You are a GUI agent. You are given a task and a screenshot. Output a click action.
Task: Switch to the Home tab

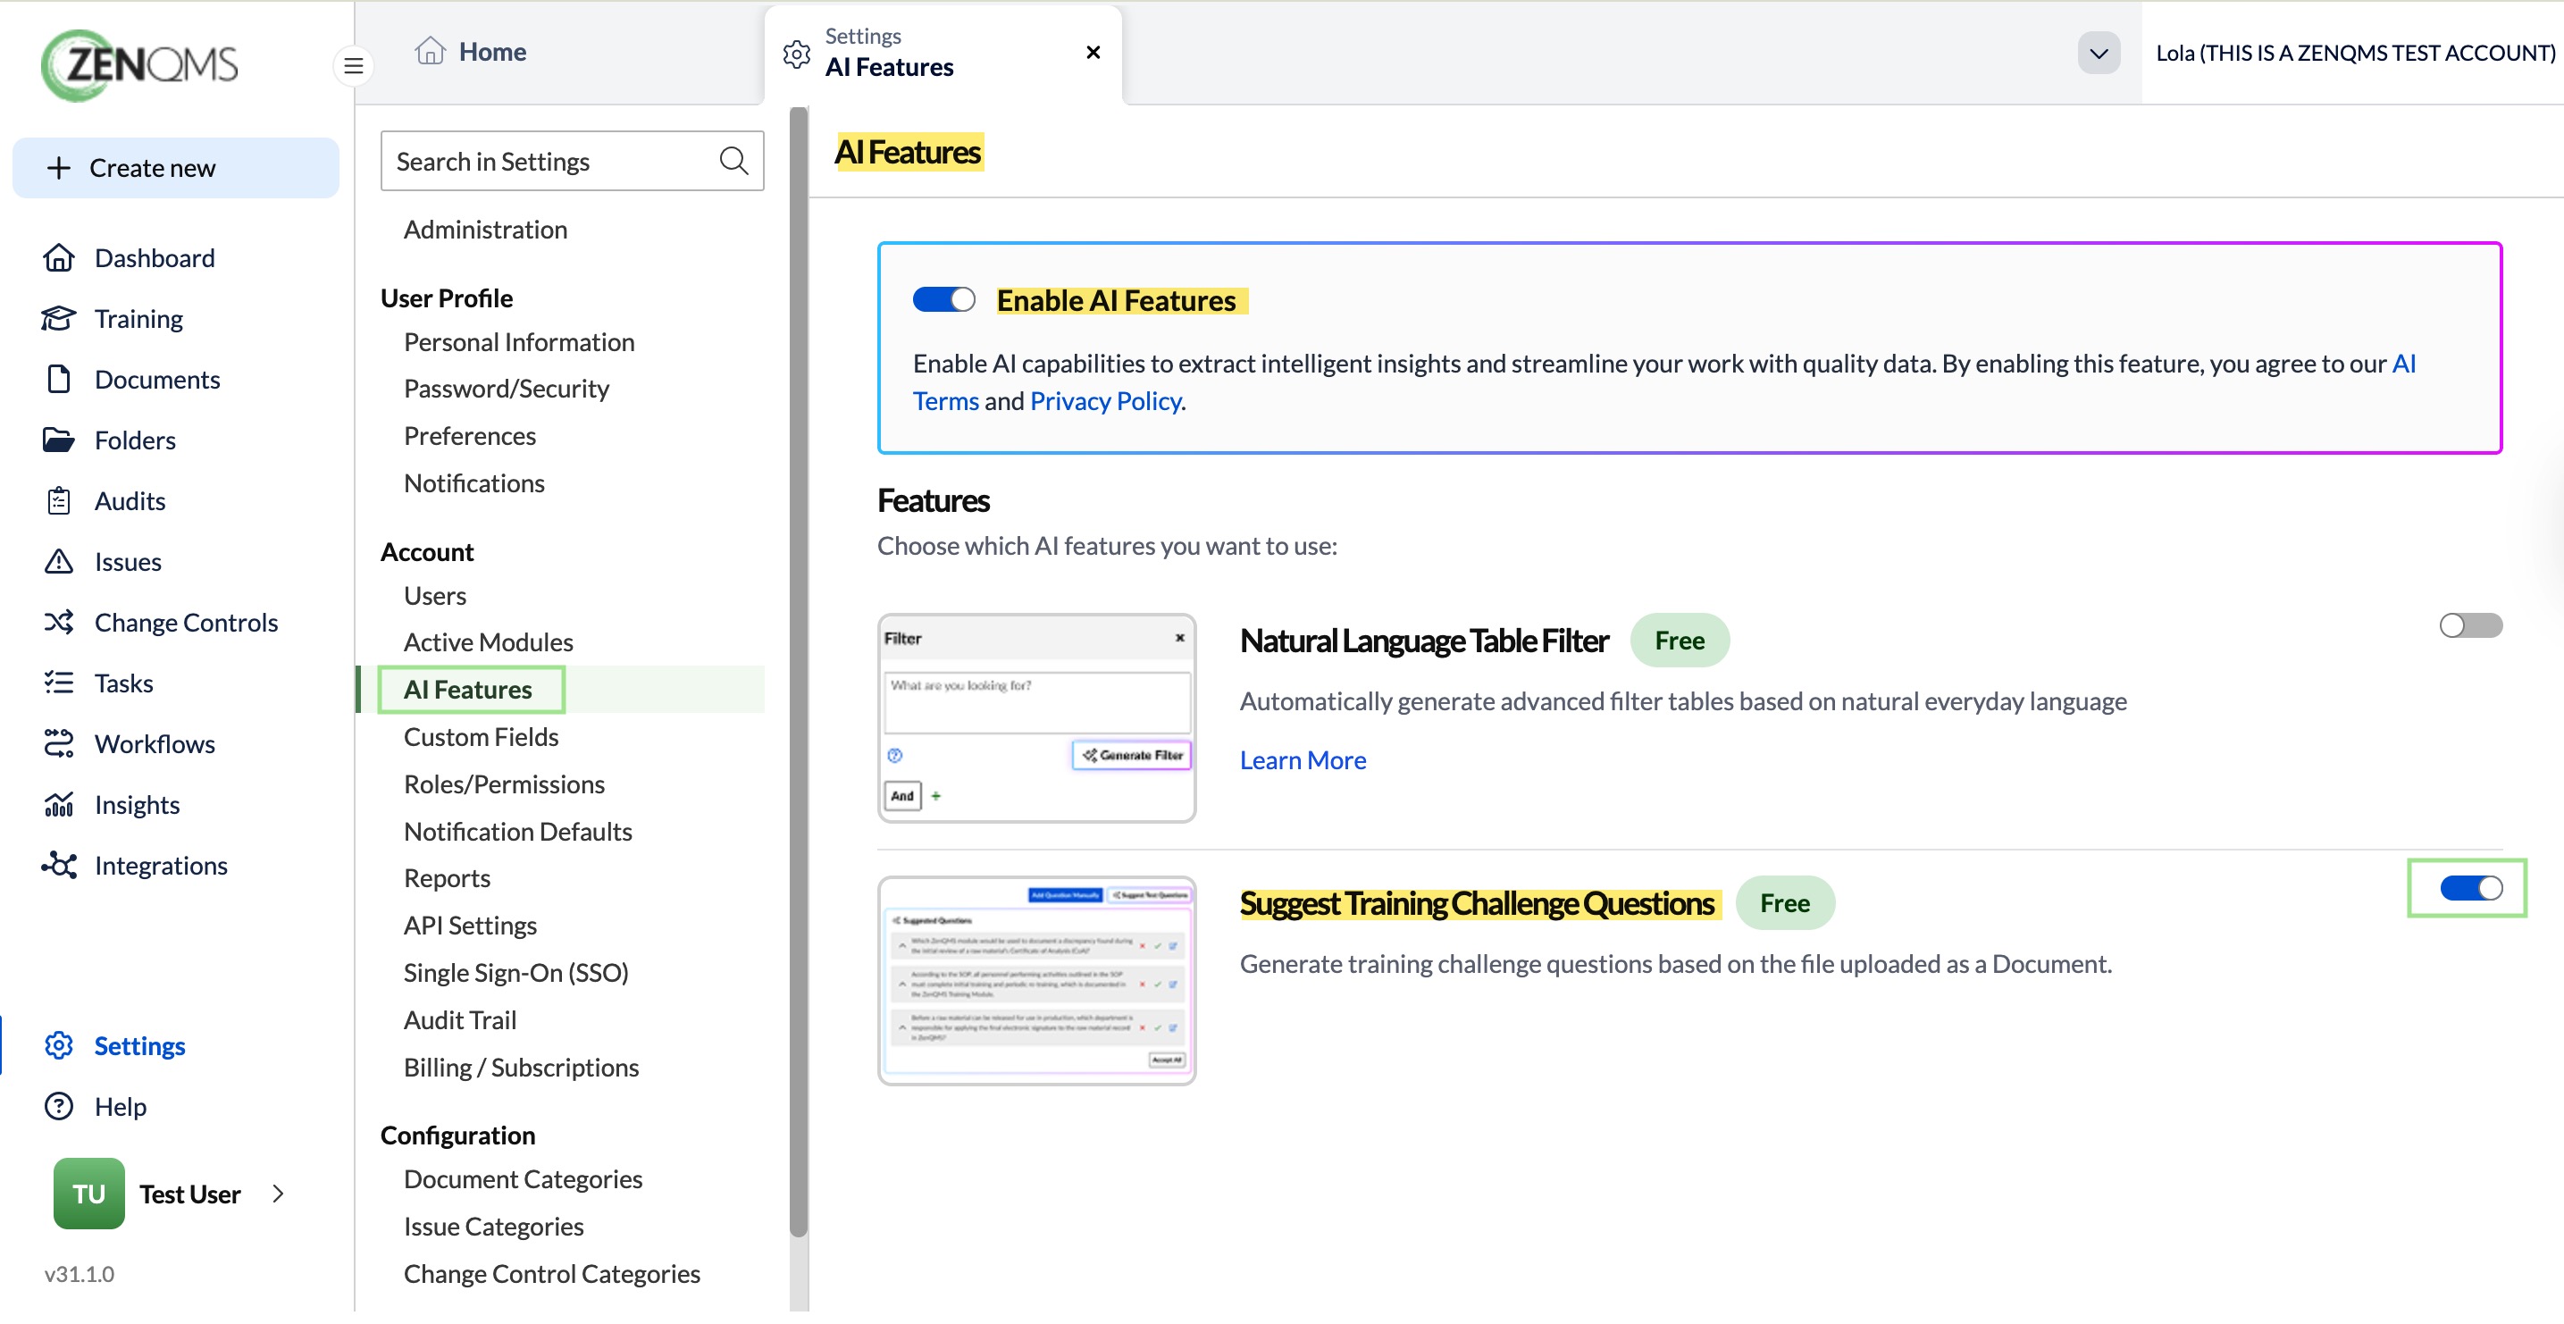coord(472,52)
